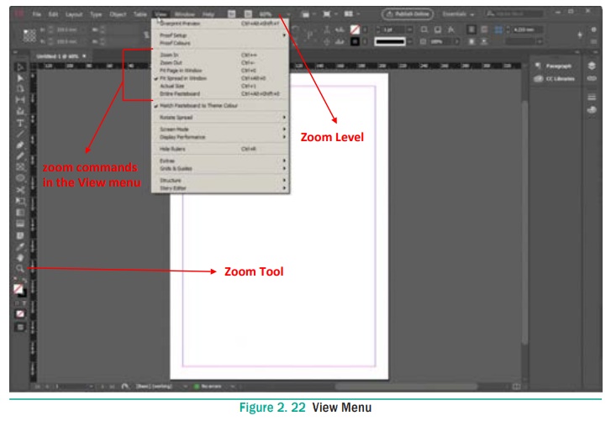Select the Gradient Feather tool

tap(20, 224)
